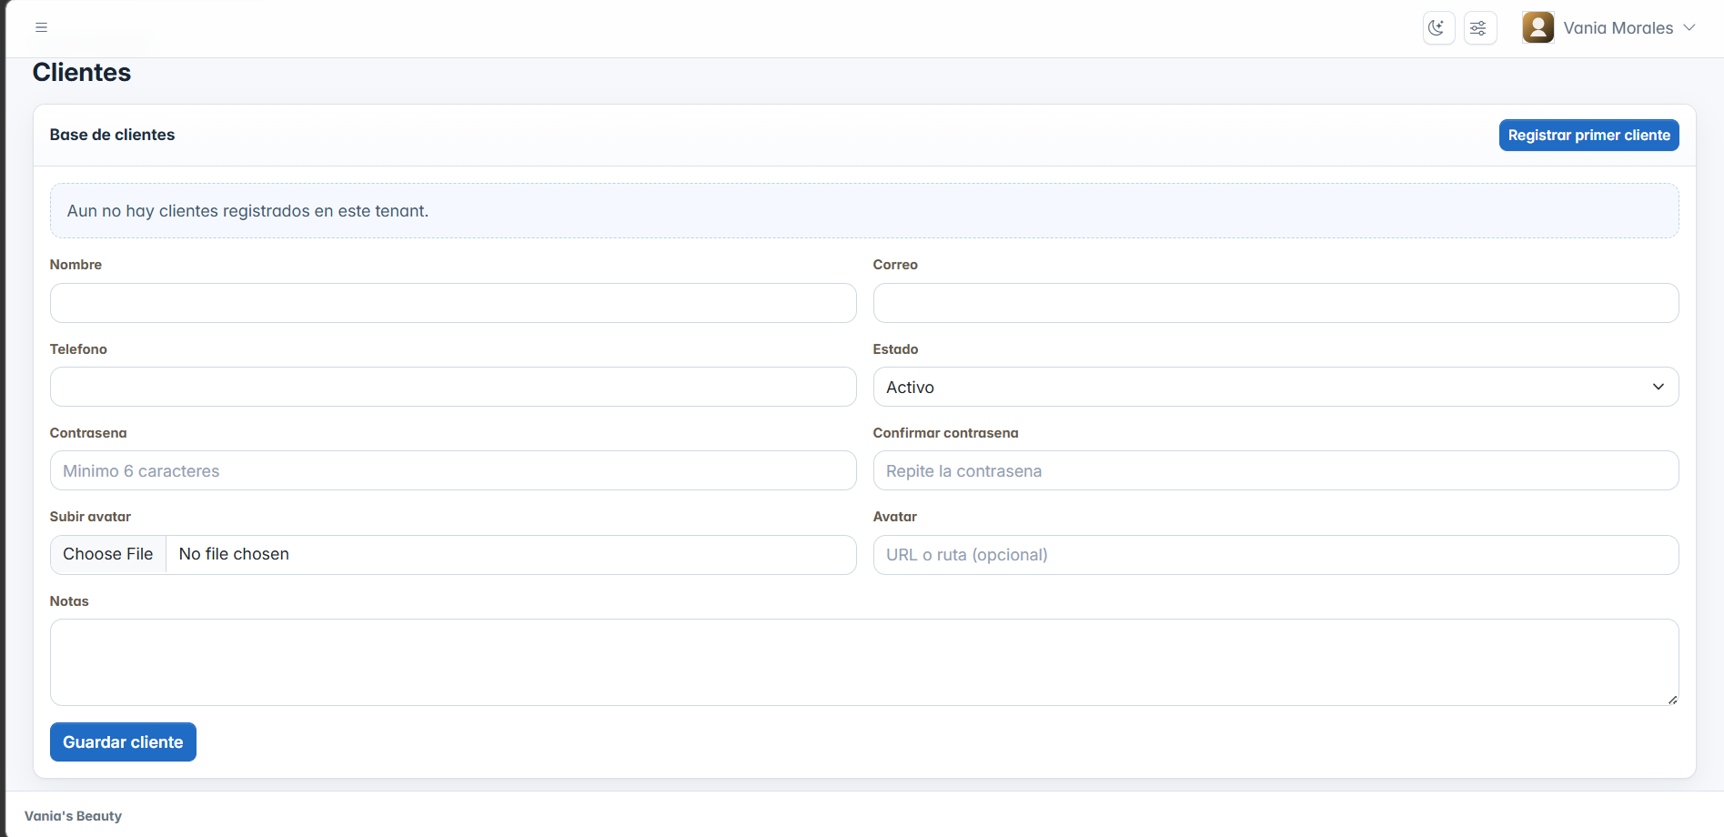1724x837 pixels.
Task: Toggle dark mode moon icon
Action: click(x=1438, y=28)
